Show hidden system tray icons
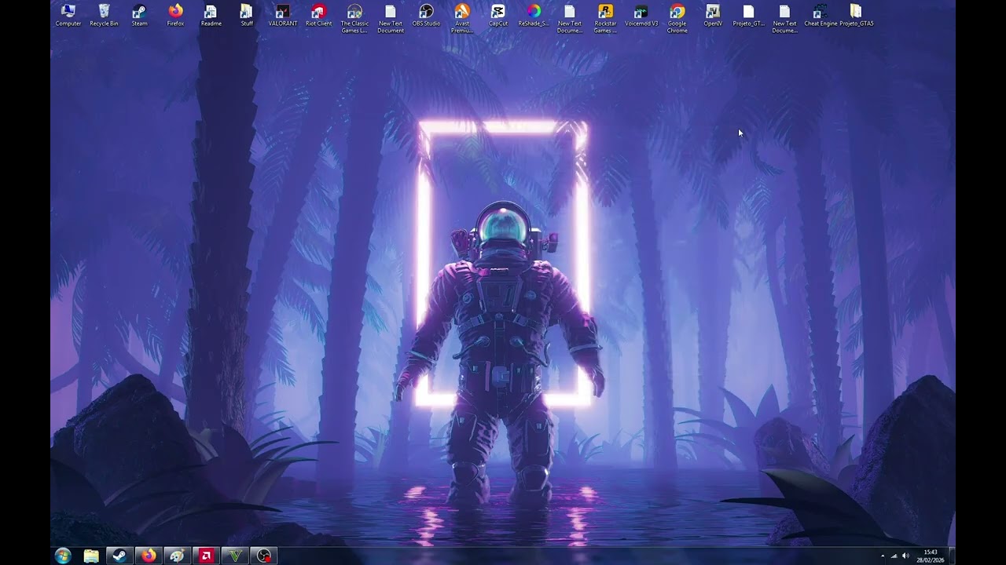1006x565 pixels. (883, 556)
